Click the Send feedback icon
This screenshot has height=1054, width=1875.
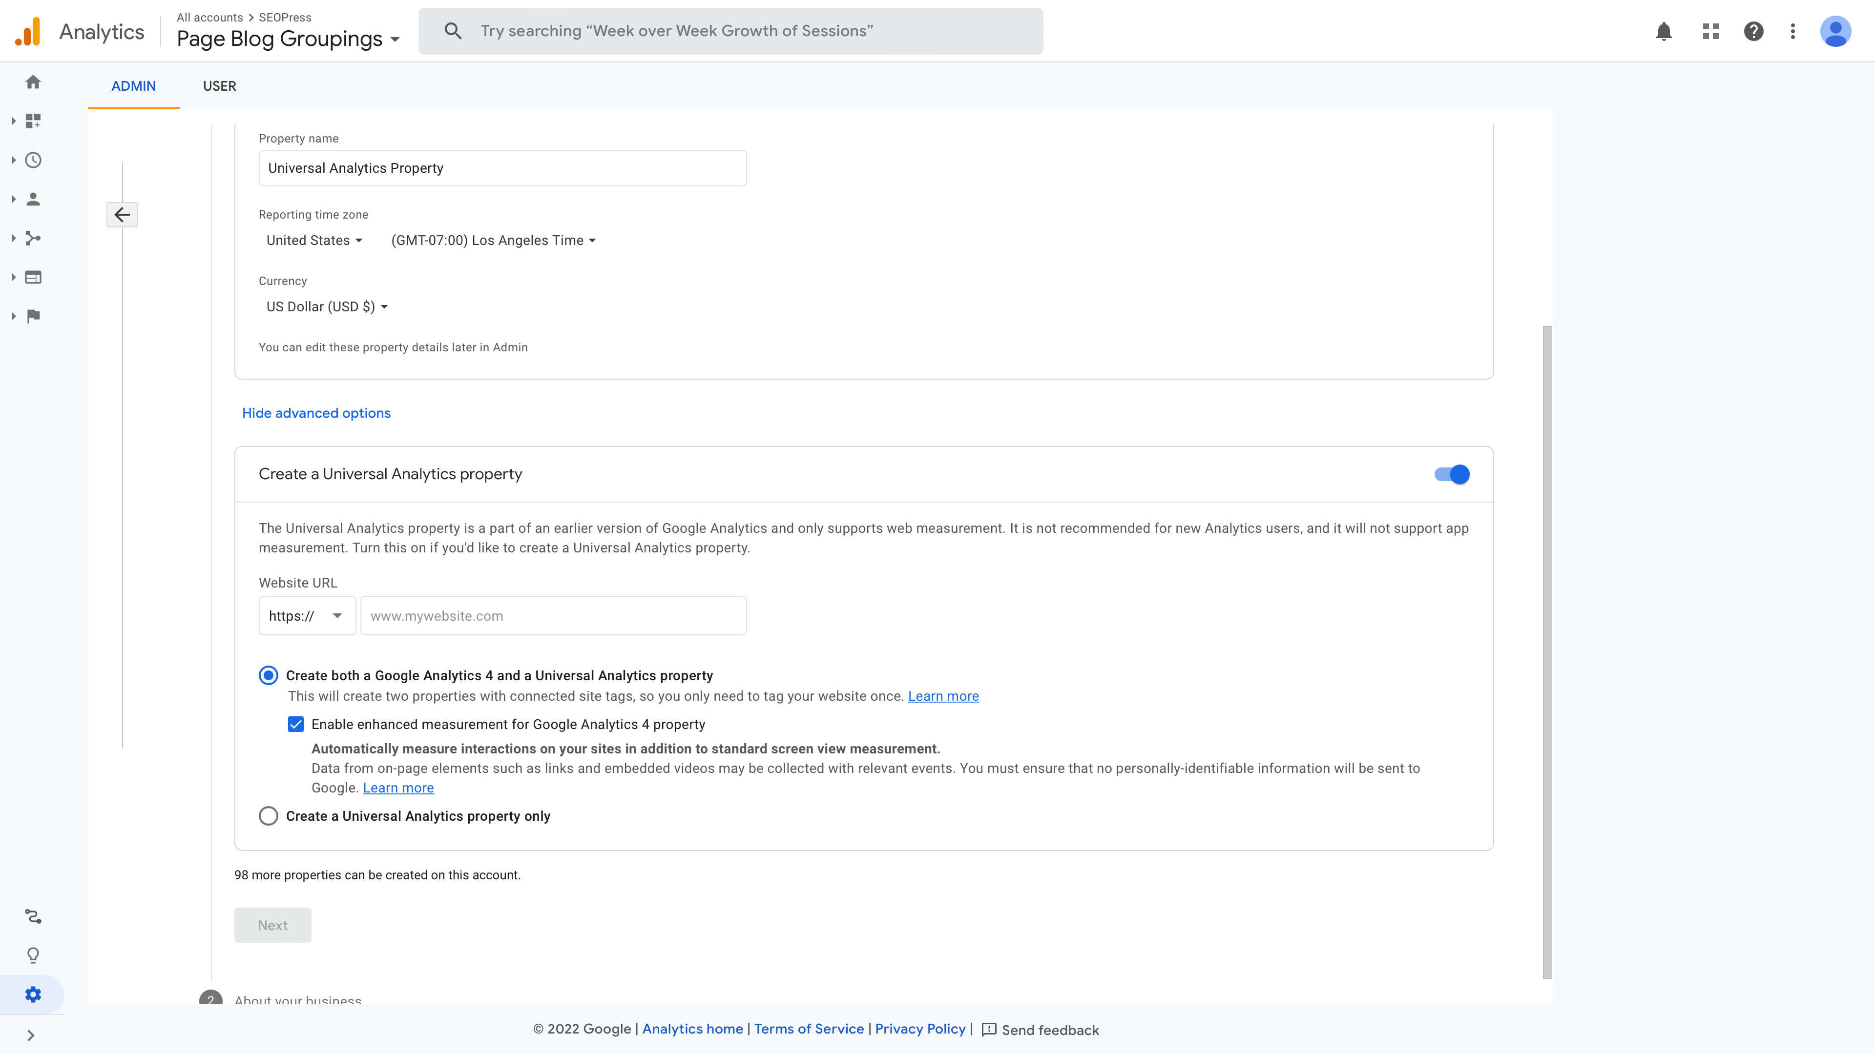pyautogui.click(x=988, y=1029)
